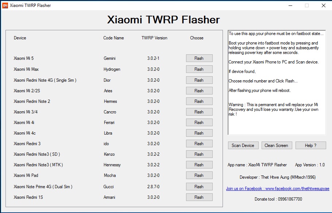Flash TWRP for Xiaomi Mi 3/4
Viewport: 332px width, 213px height.
[x=199, y=112]
